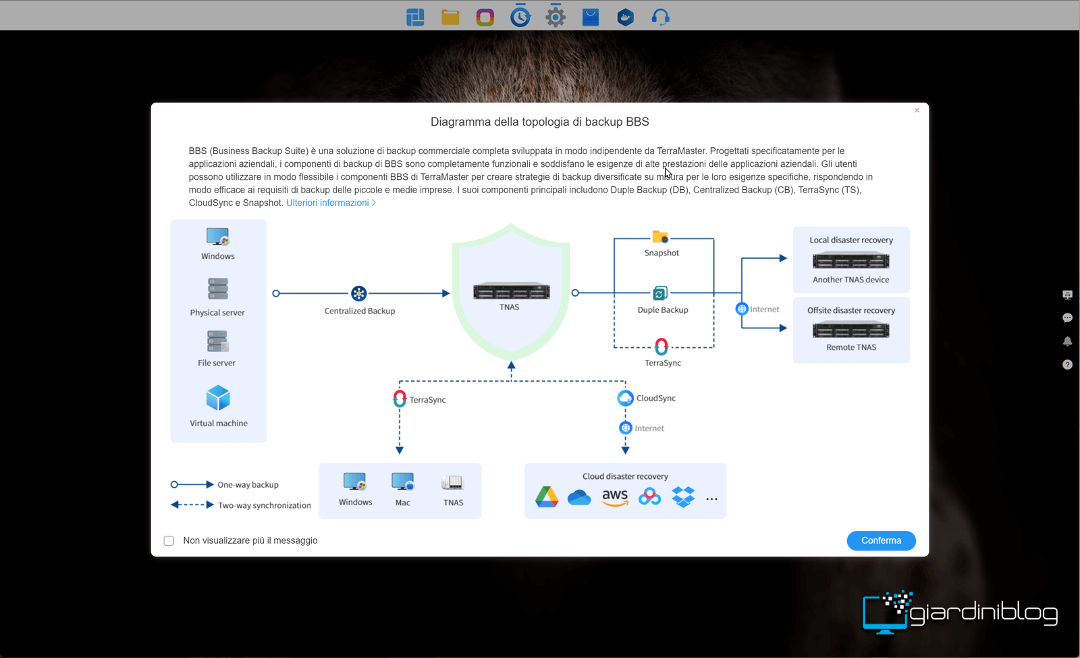Click the ellipsis after Dropbox
This screenshot has height=658, width=1080.
click(x=711, y=499)
